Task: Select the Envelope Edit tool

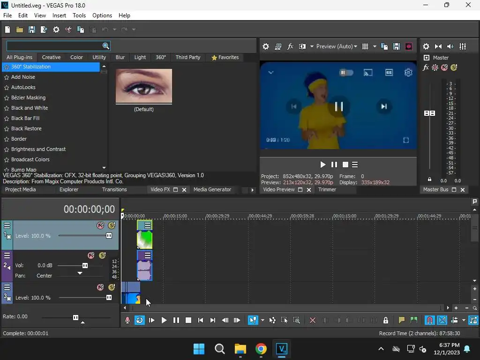Action: (x=272, y=320)
